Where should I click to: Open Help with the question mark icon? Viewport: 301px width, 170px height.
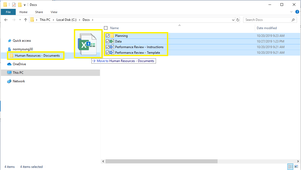[297, 12]
